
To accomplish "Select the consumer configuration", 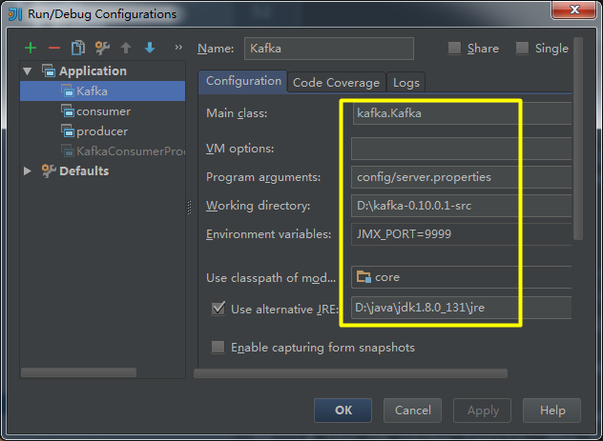I will 103,111.
